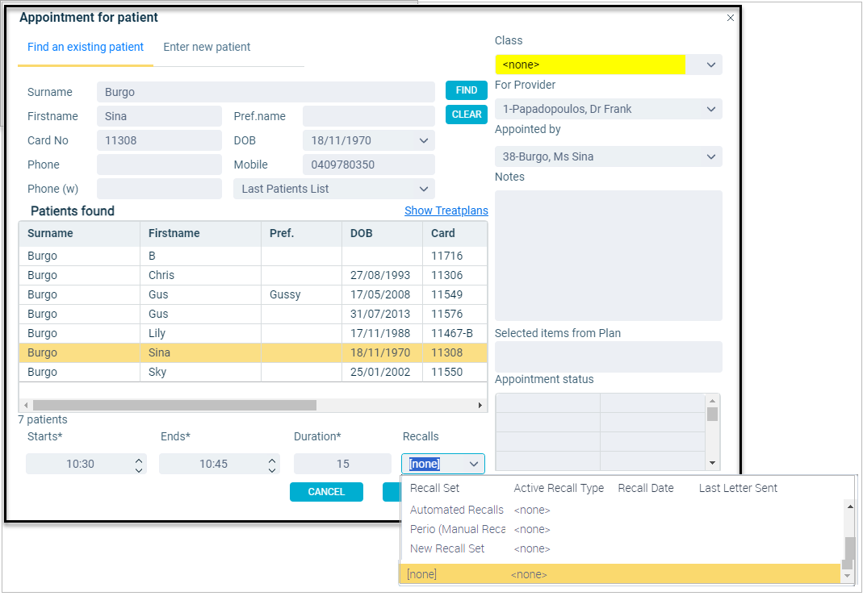Click the CLEAR button

[466, 115]
